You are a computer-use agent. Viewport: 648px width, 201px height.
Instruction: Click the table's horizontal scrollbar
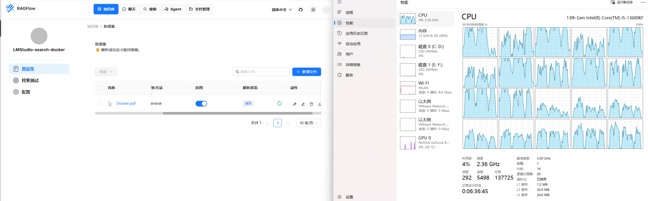click(237, 113)
